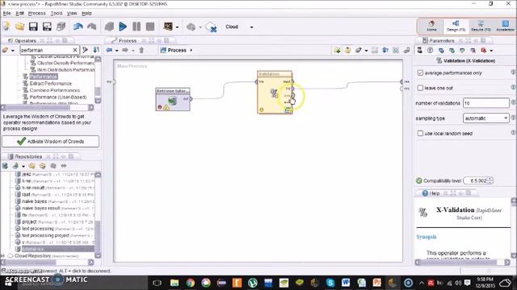Toggle average performances only checkbox

[x=420, y=72]
